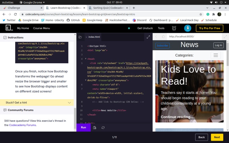Go back in Chrome browser
The width and height of the screenshot is (229, 143).
pos(4,14)
